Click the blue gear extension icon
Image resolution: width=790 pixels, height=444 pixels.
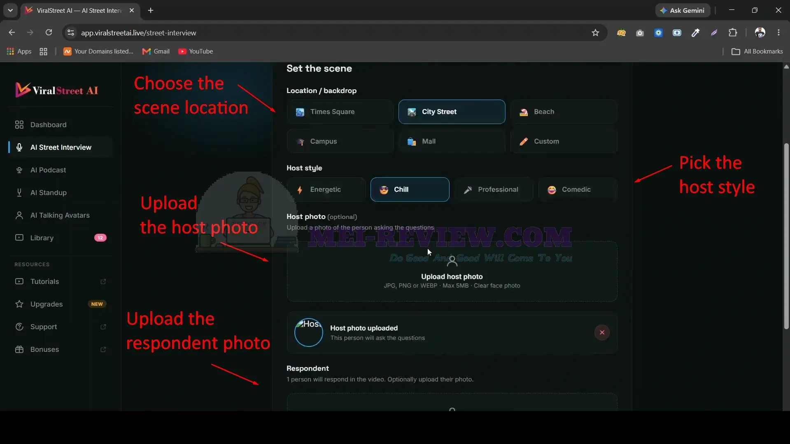pos(658,33)
